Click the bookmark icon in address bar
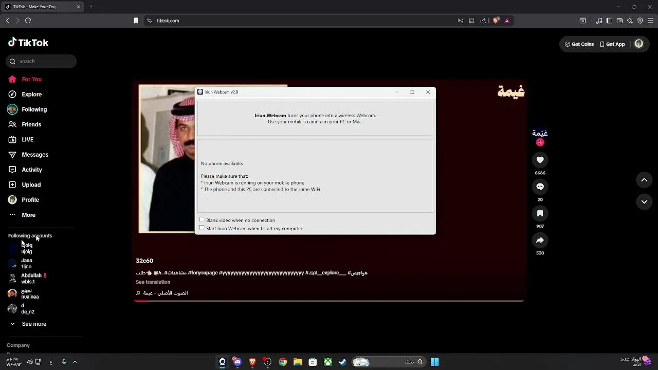Viewport: 658px width, 370px height. point(136,21)
